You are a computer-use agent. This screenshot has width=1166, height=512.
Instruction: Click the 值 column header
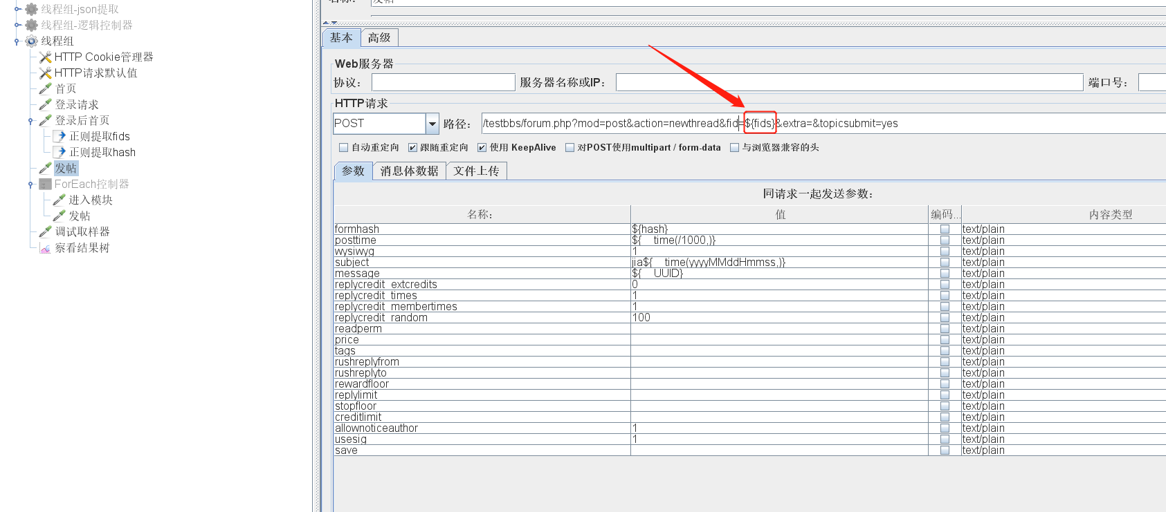pos(780,214)
